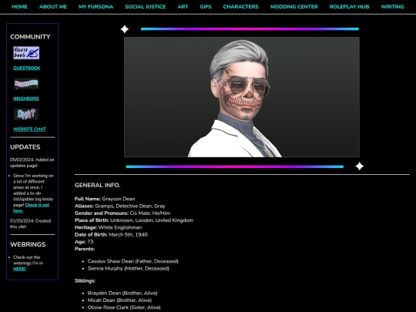Select the '01/25/2024: Created this site!' text

(x=30, y=223)
